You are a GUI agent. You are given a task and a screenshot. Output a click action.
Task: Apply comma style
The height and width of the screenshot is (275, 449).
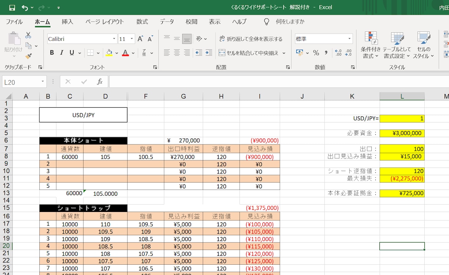[326, 53]
